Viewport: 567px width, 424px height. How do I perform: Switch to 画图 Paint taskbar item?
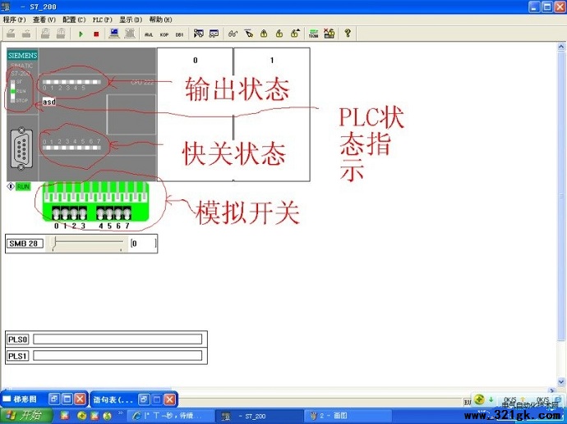coord(348,417)
